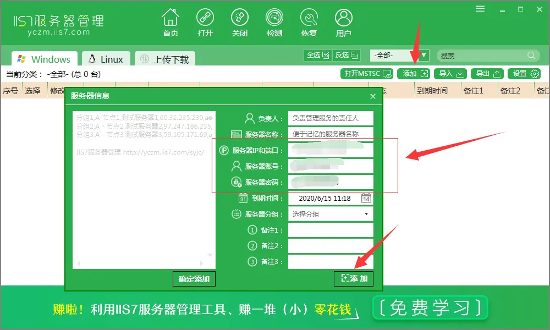Click 添加 button in dialog
This screenshot has height=330, width=550.
click(x=354, y=278)
